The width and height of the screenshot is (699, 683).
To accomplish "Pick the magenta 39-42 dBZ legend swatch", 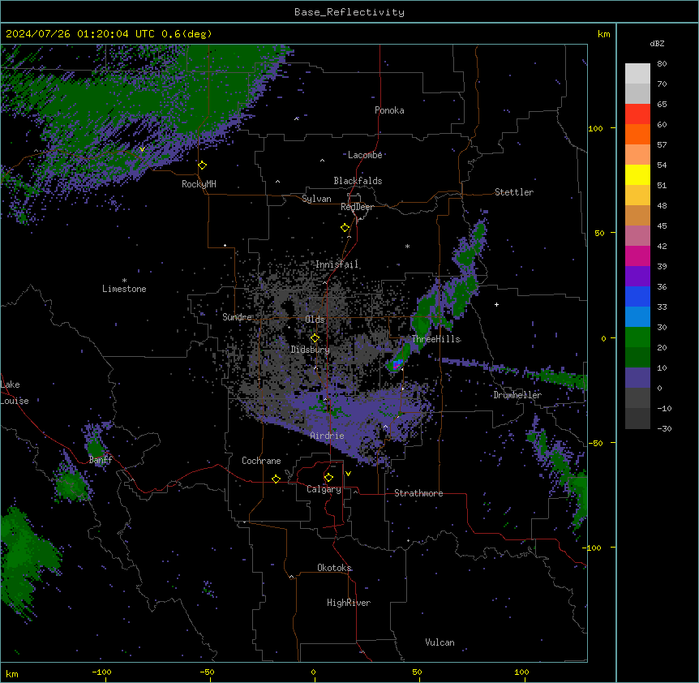I will click(637, 256).
